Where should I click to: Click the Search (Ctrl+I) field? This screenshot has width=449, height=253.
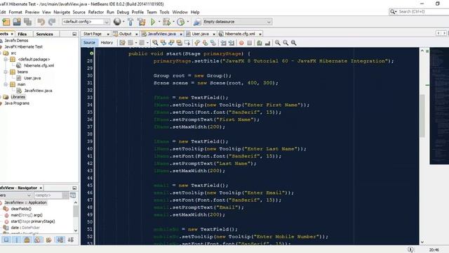point(422,12)
